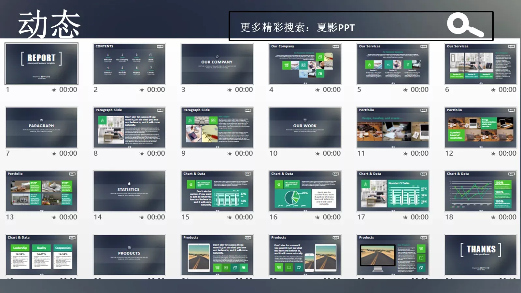The image size is (521, 293).
Task: Click the animation star under slide 5
Action: click(405, 90)
